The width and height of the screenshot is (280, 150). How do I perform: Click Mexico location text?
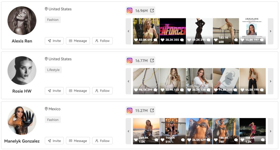coord(54,109)
